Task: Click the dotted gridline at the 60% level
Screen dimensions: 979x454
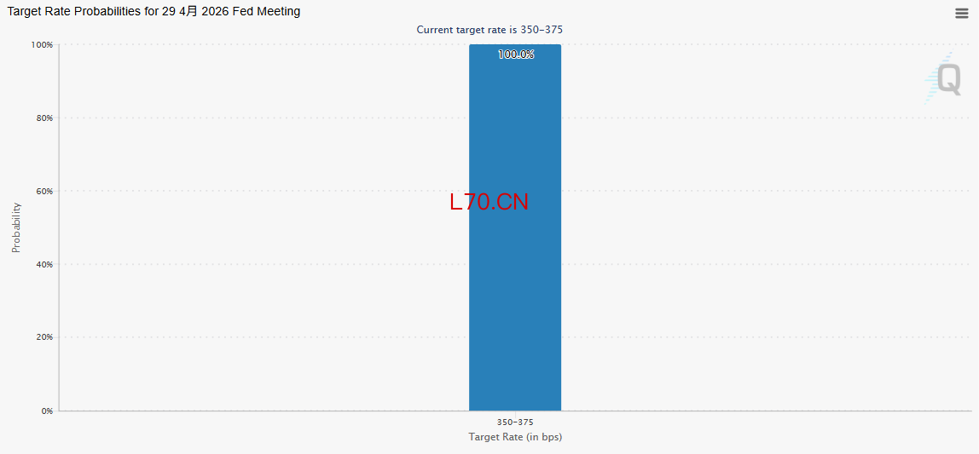Action: [256, 191]
